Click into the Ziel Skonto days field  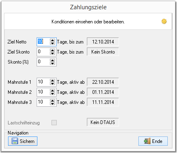tap(43, 52)
